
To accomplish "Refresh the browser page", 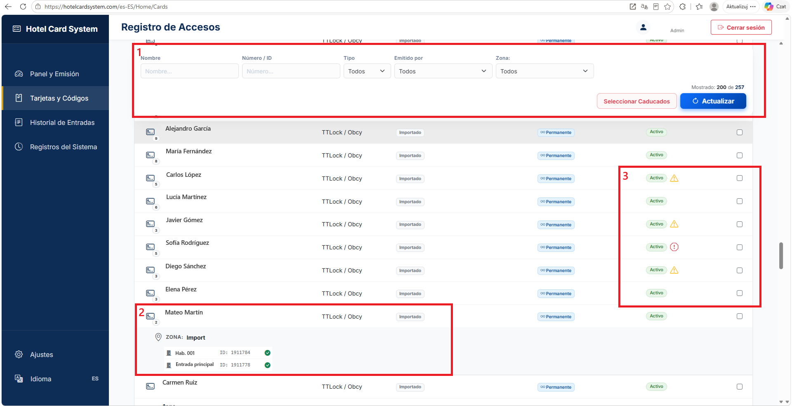I will tap(23, 7).
